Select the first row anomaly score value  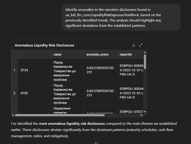click(x=100, y=70)
